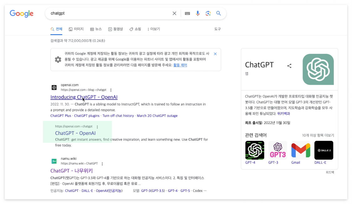Start voice search with microphone icon
The height and width of the screenshot is (204, 352).
pyautogui.click(x=198, y=13)
